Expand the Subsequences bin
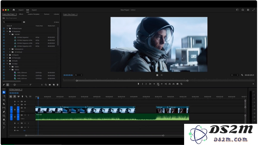Viewport: 258px width, 145px height. 10,49
